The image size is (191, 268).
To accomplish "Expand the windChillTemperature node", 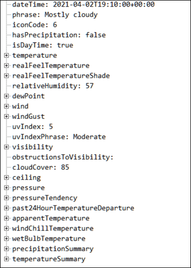I will coord(6,228).
